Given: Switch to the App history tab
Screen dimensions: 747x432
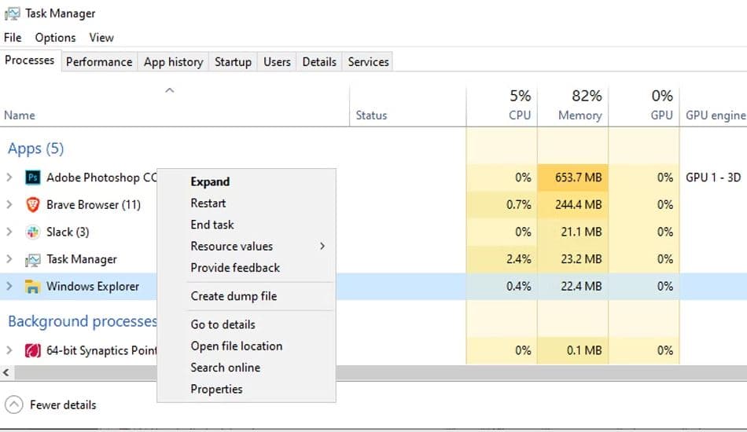Looking at the screenshot, I should (174, 62).
